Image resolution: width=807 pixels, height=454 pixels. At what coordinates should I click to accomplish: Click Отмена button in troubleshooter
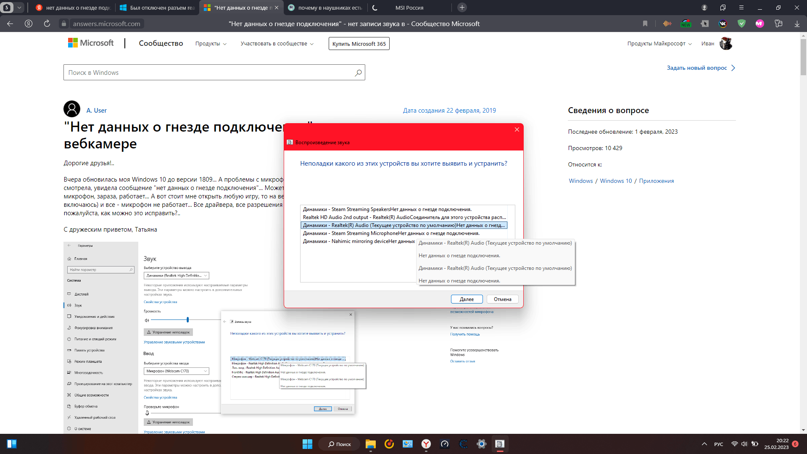click(503, 299)
